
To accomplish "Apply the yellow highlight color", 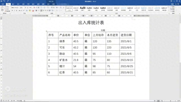I will tap(30, 10).
